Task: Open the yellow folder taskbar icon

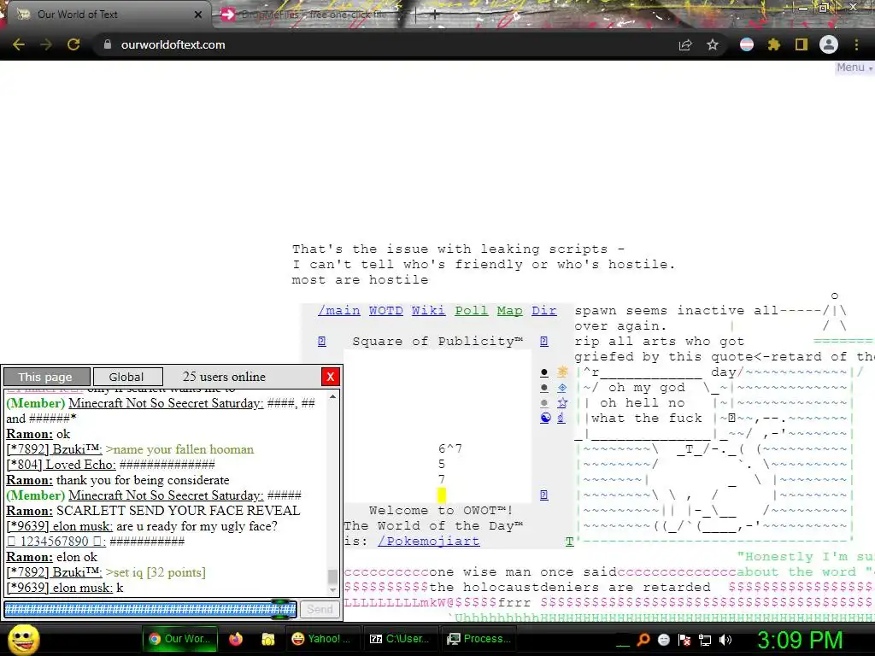Action: click(268, 639)
